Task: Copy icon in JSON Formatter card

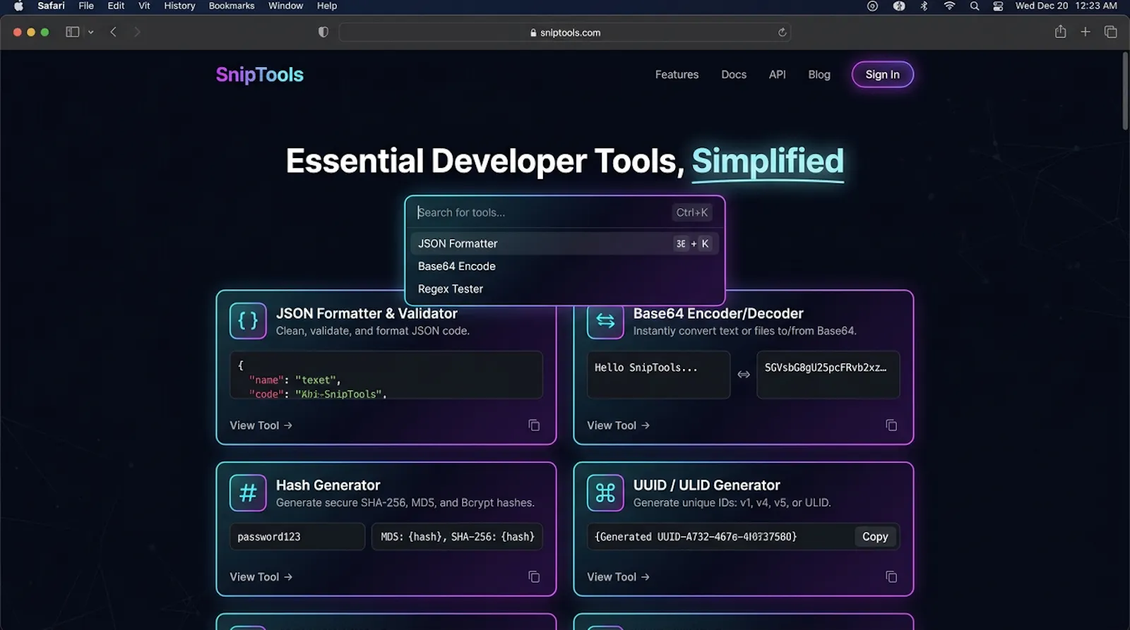Action: tap(534, 425)
